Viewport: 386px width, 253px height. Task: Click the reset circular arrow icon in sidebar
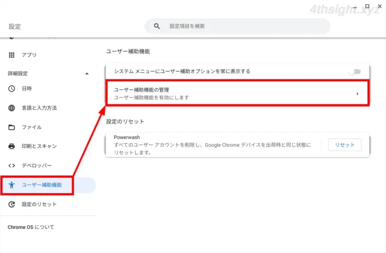[12, 205]
